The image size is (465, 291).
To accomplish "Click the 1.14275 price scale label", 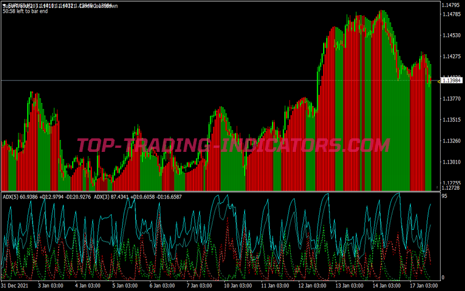I will pos(452,56).
